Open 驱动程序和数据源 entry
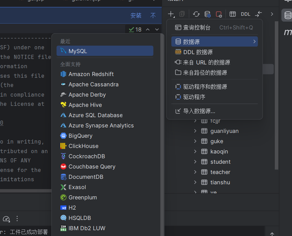 [x=215, y=87]
